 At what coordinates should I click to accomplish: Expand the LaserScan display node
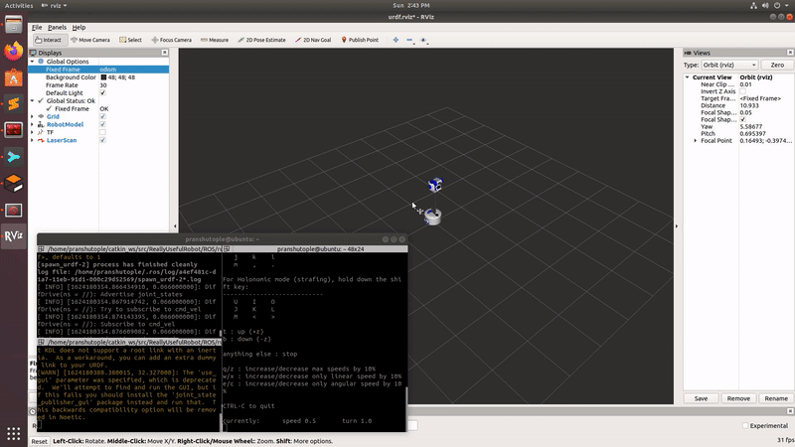[x=33, y=140]
